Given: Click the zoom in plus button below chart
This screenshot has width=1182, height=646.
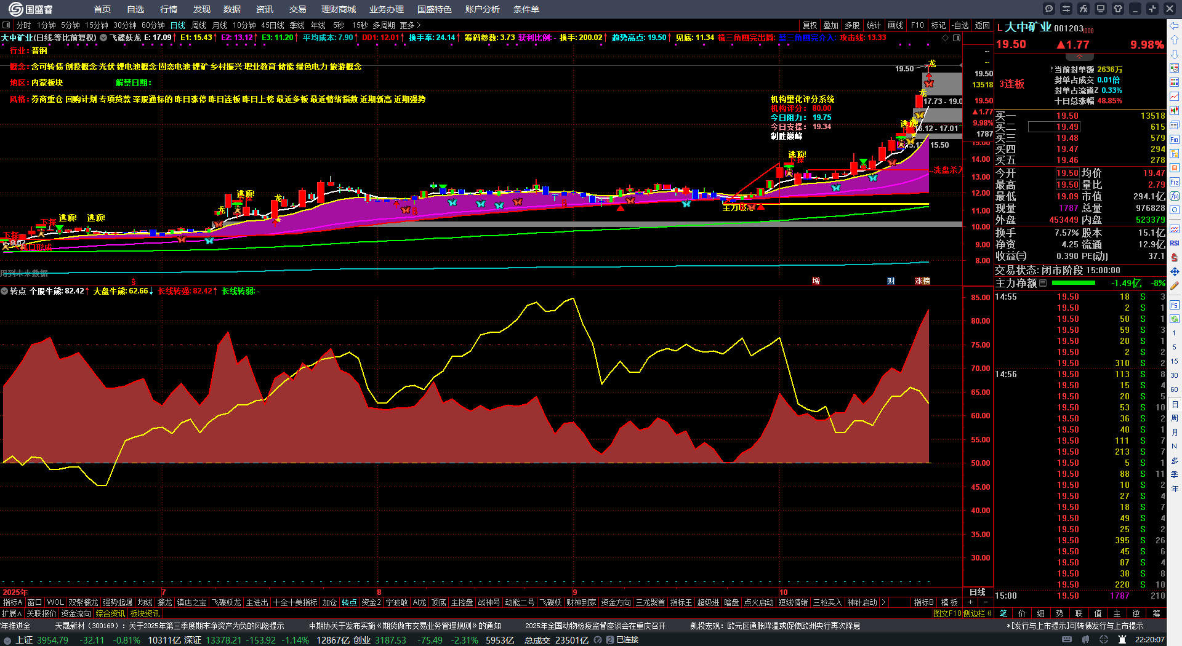Looking at the screenshot, I should point(971,602).
